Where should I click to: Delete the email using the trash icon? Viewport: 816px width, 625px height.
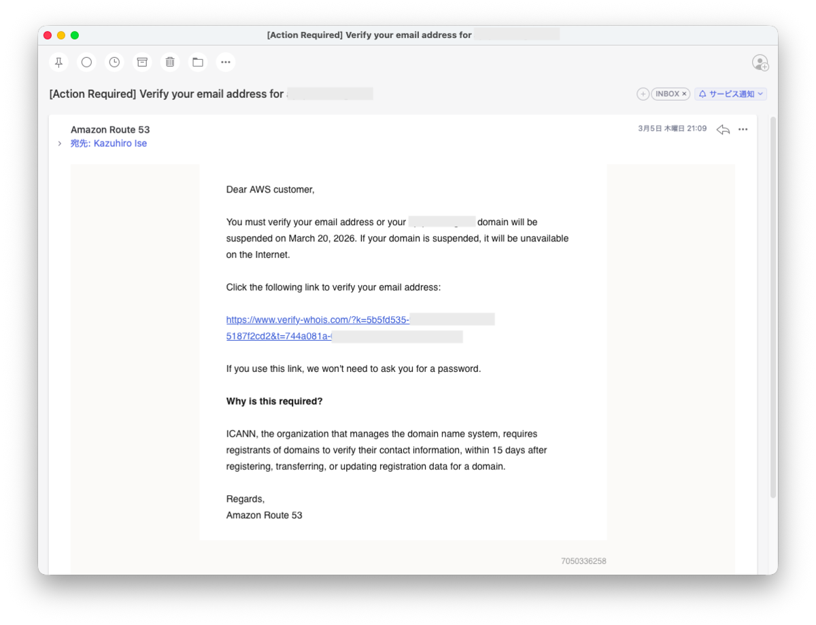click(x=170, y=62)
